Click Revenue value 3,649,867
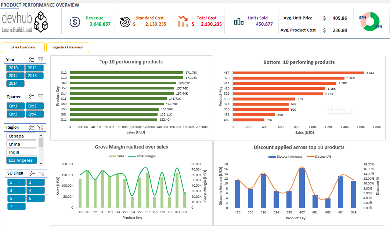 [x=100, y=24]
